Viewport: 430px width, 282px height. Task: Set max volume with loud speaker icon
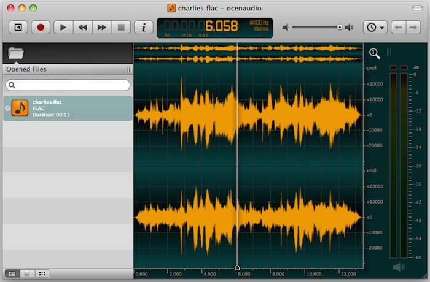349,28
